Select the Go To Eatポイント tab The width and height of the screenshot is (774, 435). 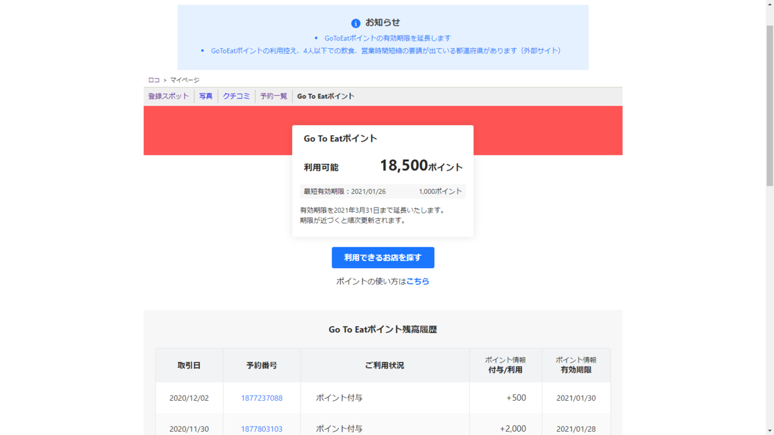[x=326, y=96]
